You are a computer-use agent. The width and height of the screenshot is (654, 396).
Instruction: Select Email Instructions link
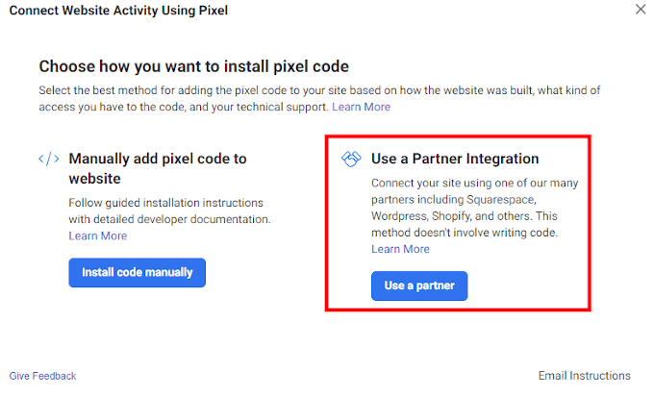pos(585,376)
